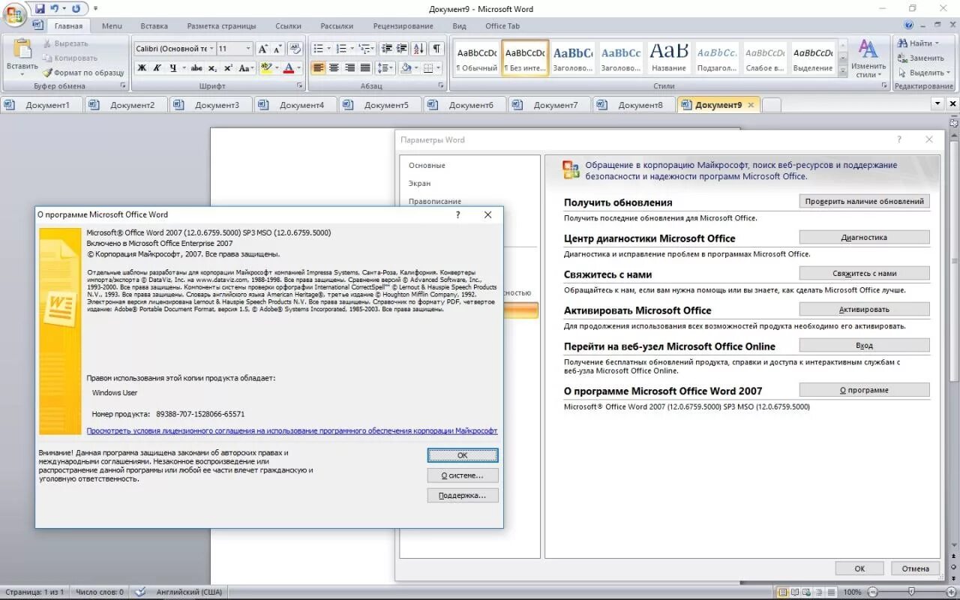Image resolution: width=960 pixels, height=600 pixels.
Task: Toggle Bold (Ж) formatting
Action: (142, 67)
